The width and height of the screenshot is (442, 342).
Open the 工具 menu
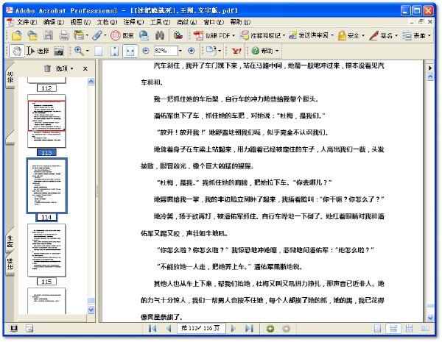coord(160,22)
